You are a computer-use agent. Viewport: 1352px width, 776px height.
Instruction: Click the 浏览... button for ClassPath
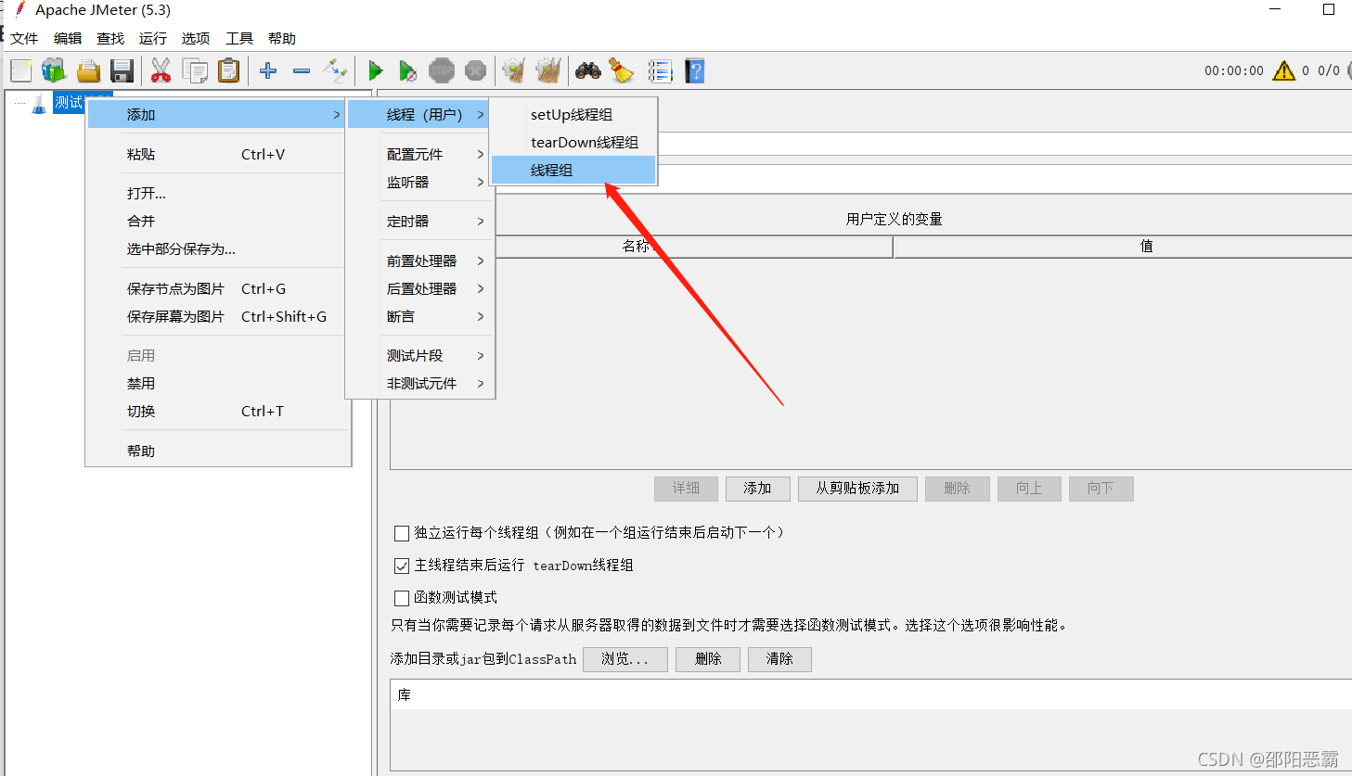pyautogui.click(x=624, y=659)
